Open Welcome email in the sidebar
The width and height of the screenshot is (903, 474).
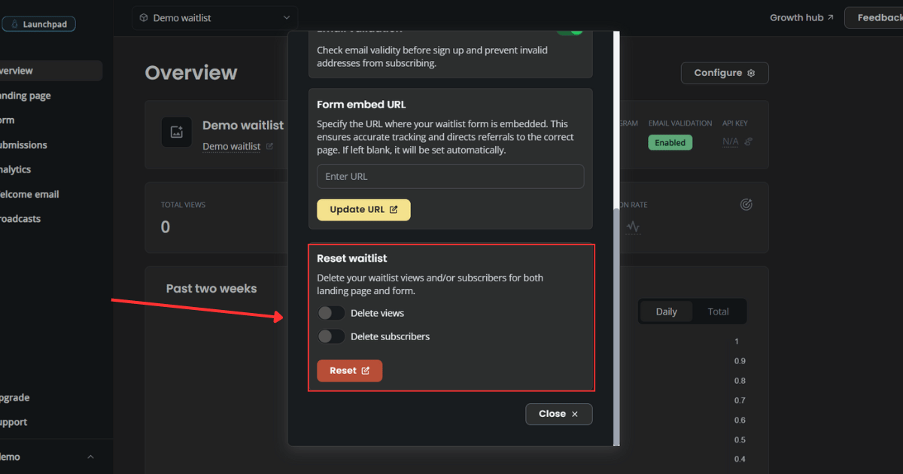29,194
